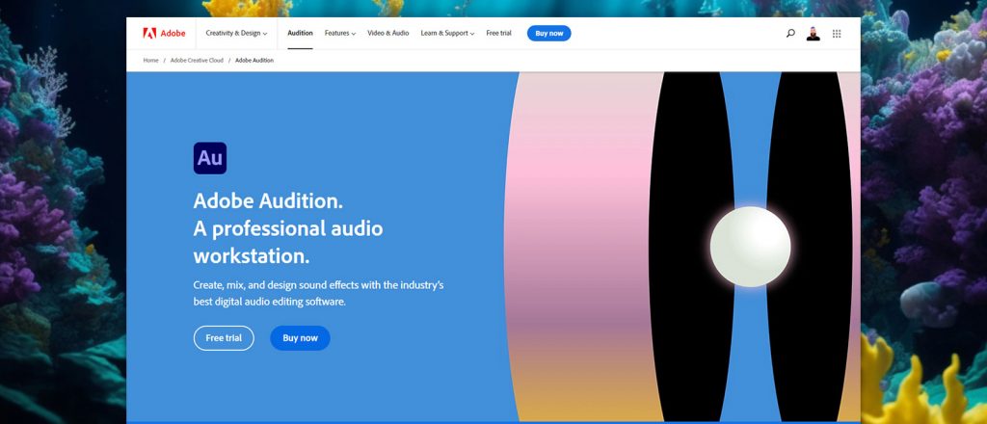Click the Adobe Audition breadcrumb item

(x=254, y=61)
